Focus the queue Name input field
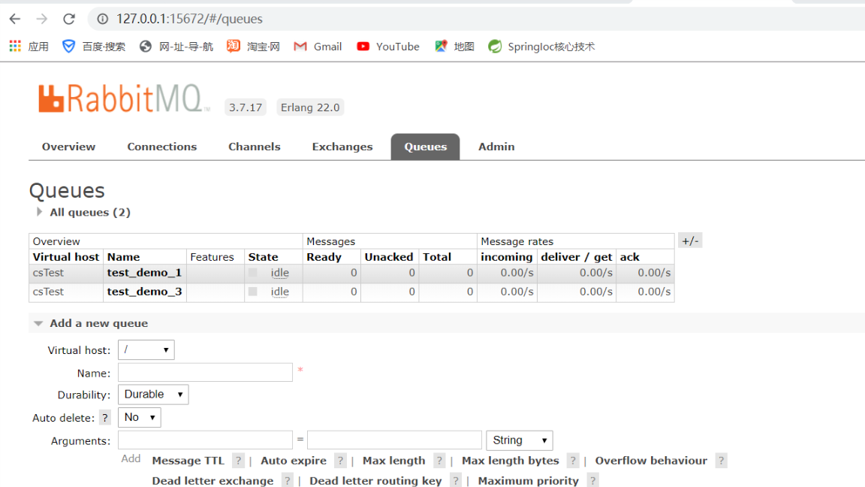The height and width of the screenshot is (487, 865). click(x=205, y=373)
